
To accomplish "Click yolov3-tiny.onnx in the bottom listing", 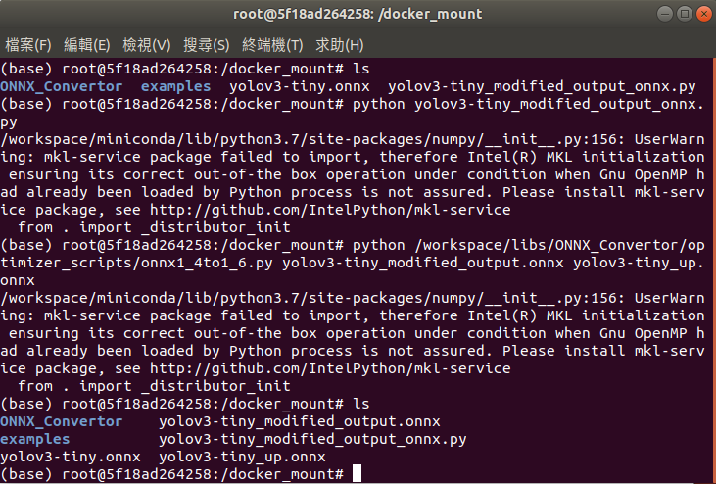I will 71,458.
